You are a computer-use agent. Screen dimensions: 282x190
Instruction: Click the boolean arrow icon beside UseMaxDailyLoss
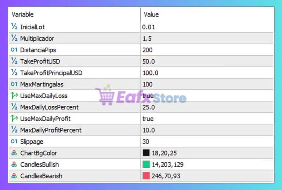coord(14,95)
